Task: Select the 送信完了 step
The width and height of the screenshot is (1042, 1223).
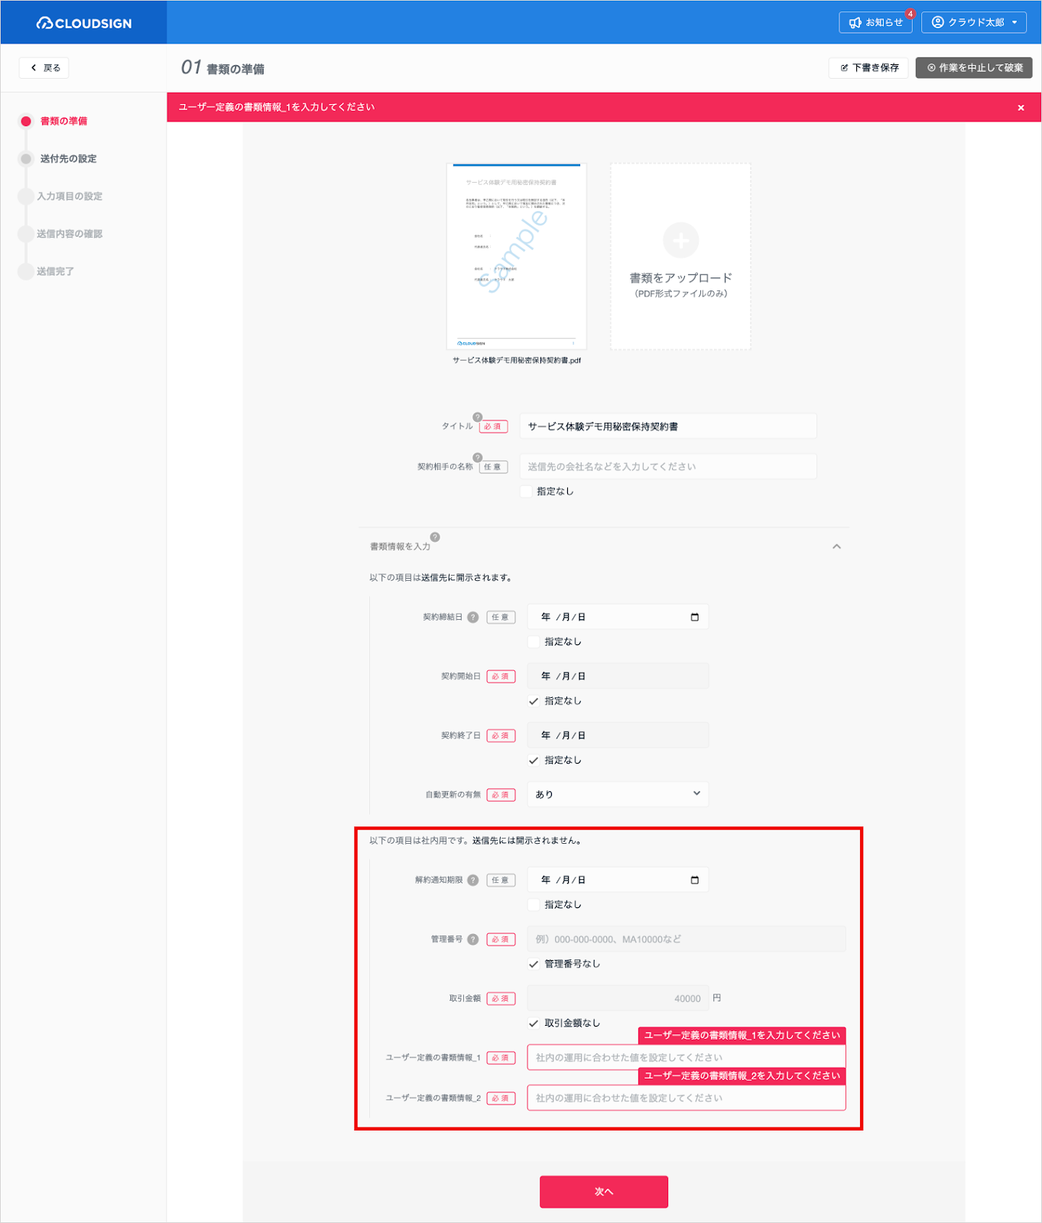Action: (55, 271)
